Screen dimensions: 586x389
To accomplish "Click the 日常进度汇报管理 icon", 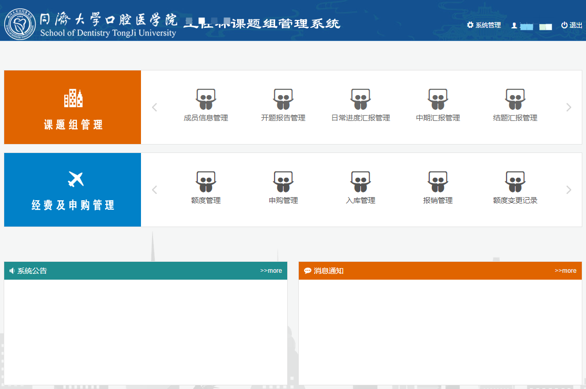I will pos(360,100).
